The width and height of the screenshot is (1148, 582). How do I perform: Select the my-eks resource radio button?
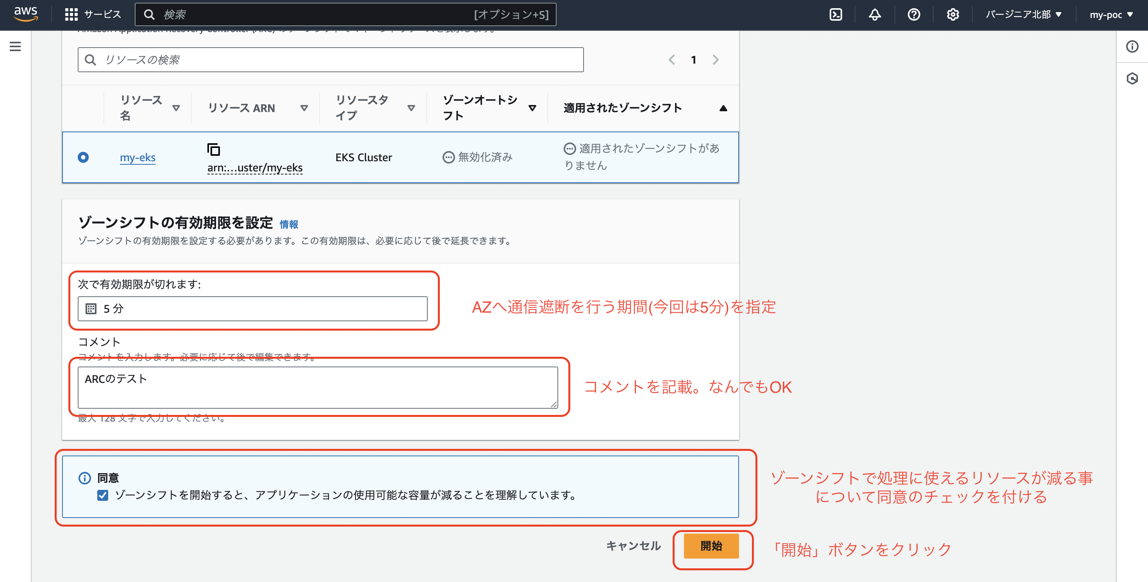pos(83,157)
